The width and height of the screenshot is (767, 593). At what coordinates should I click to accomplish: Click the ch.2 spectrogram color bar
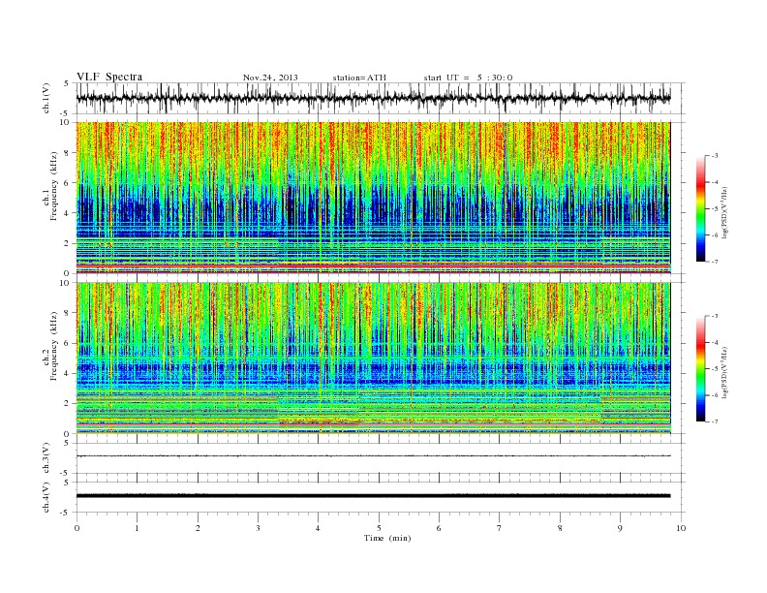click(700, 368)
